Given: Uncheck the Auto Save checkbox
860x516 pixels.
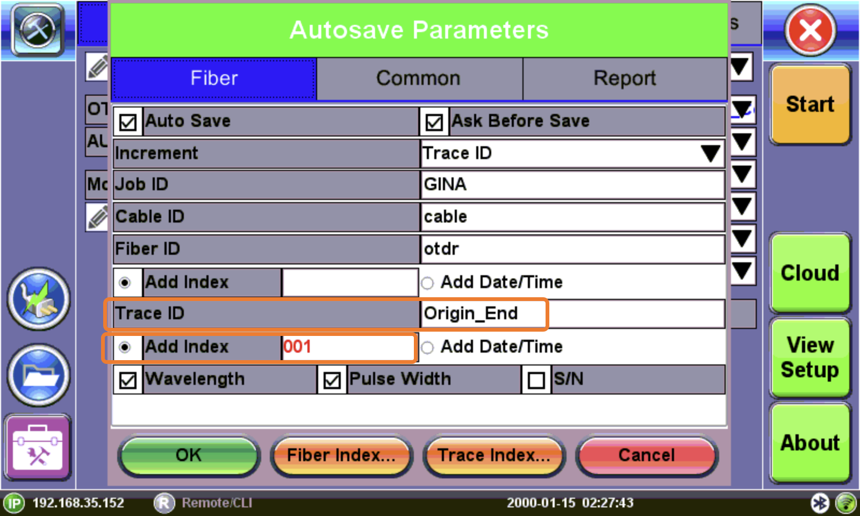Looking at the screenshot, I should [128, 122].
